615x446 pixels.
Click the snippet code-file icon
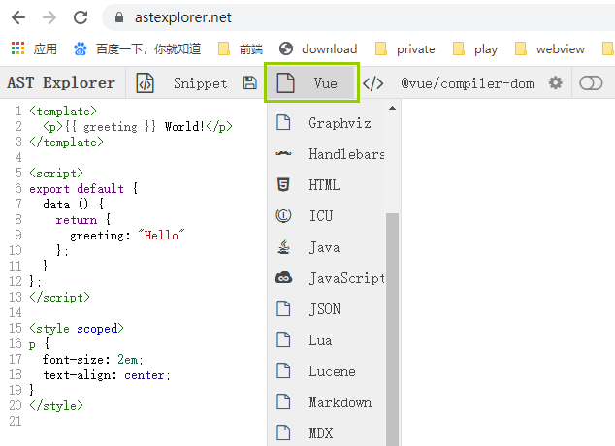[146, 83]
